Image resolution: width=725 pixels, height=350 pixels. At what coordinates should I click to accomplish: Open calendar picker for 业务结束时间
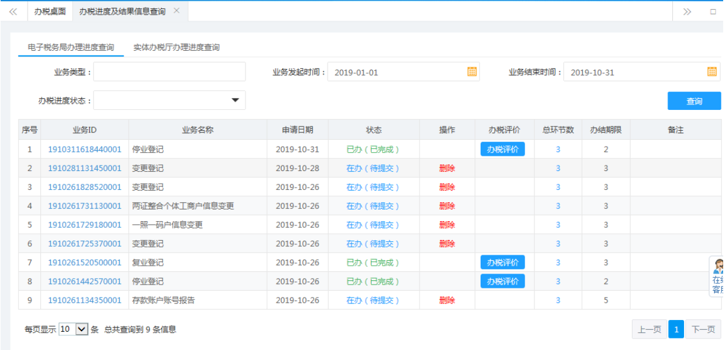(712, 71)
